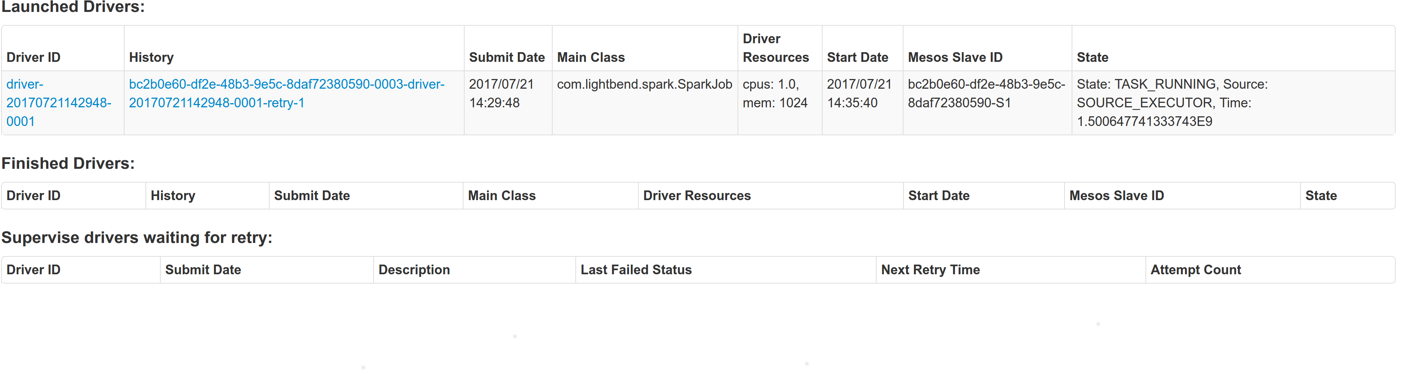Click the Launched Drivers 'State' header
Viewport: 1402px width, 376px height.
1092,57
